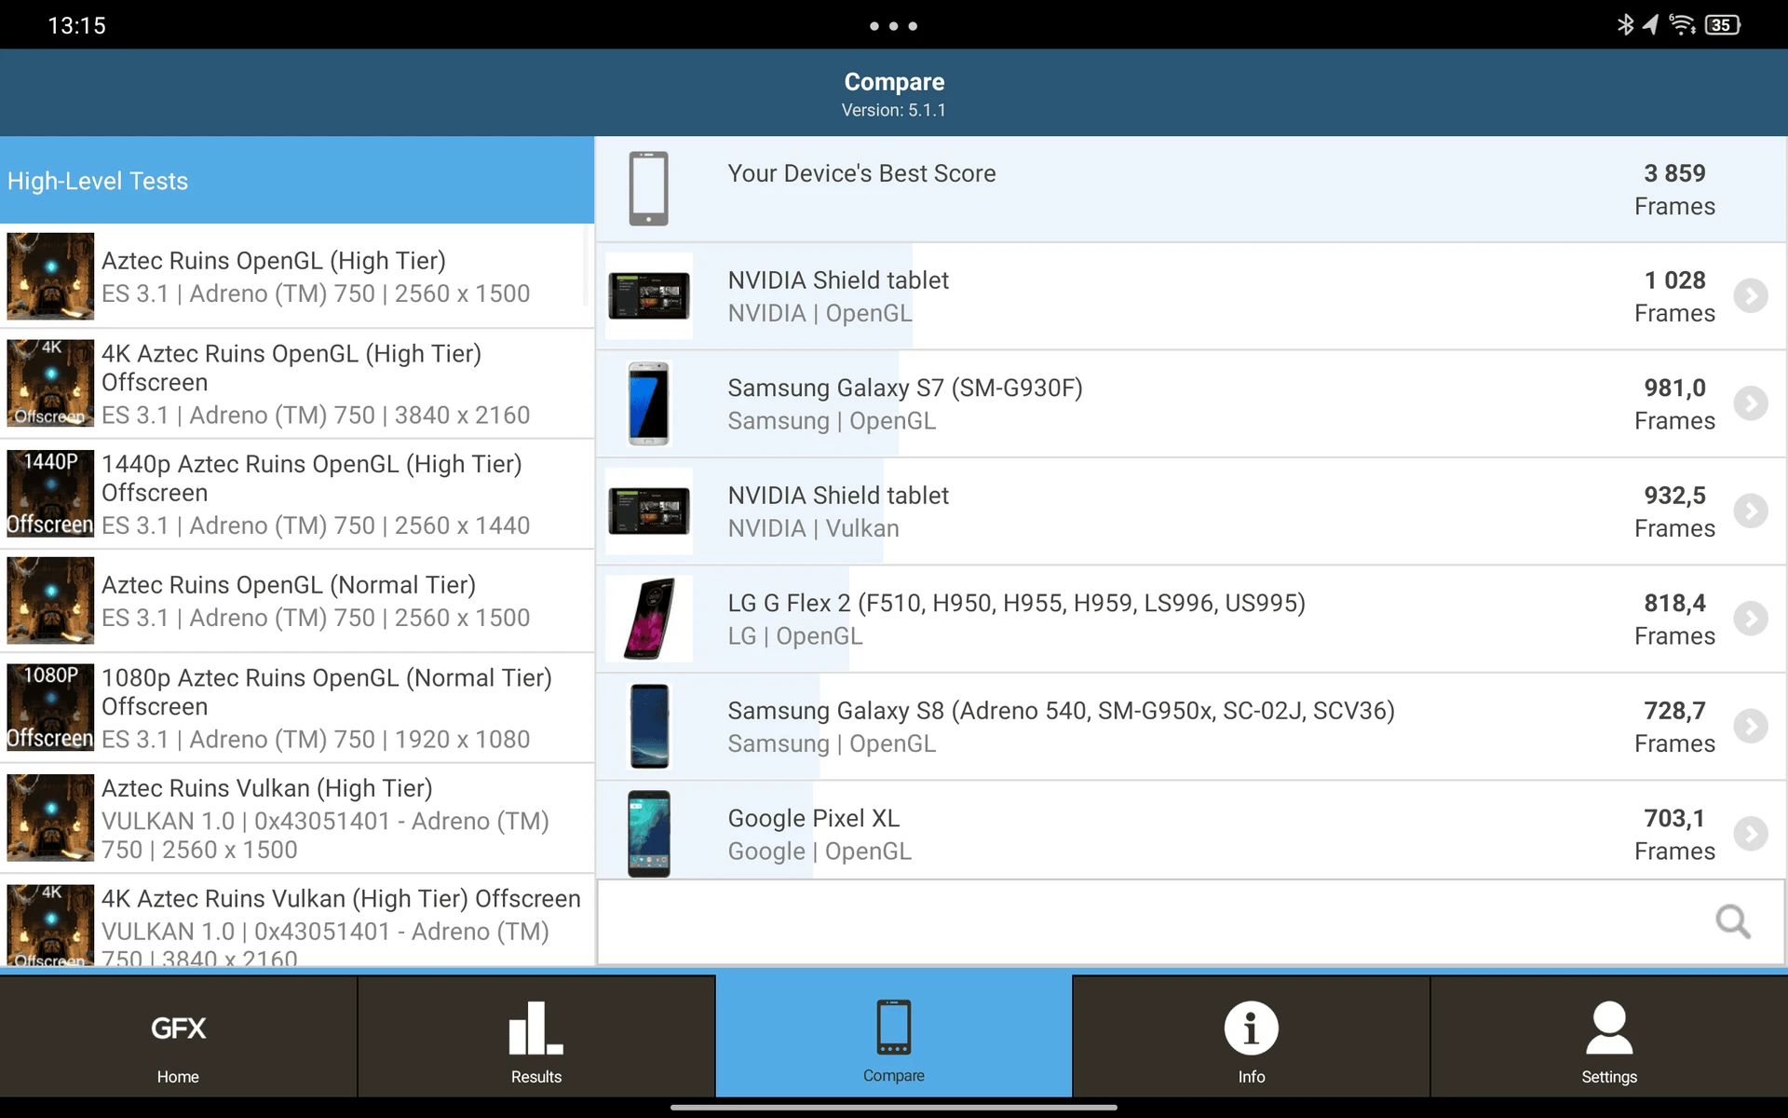Tap the 1440P Offscreen test thumbnail
The width and height of the screenshot is (1788, 1118).
tap(50, 494)
